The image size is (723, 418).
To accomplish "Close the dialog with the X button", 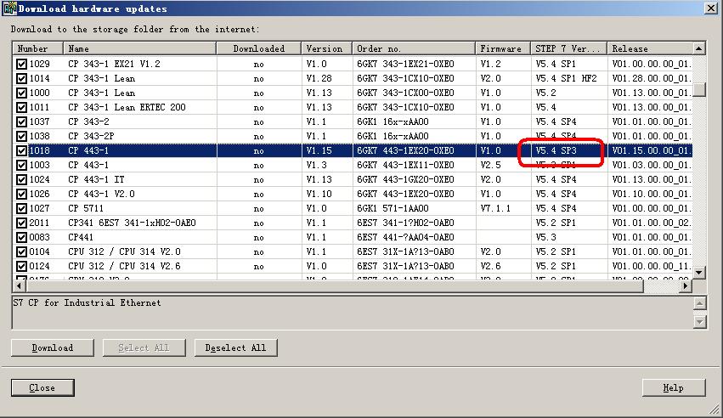I will tap(711, 8).
